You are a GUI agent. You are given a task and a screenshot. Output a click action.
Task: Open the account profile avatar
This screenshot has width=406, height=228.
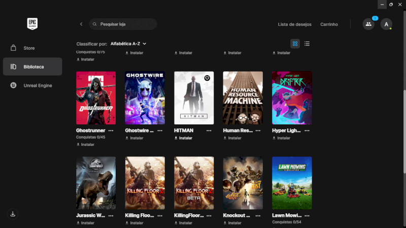pyautogui.click(x=386, y=24)
